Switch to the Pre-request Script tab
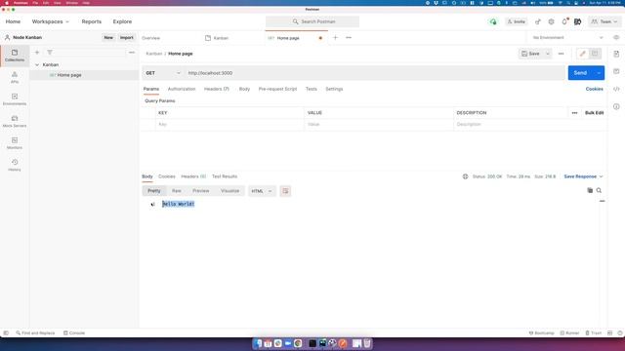This screenshot has height=351, width=625. (x=277, y=89)
